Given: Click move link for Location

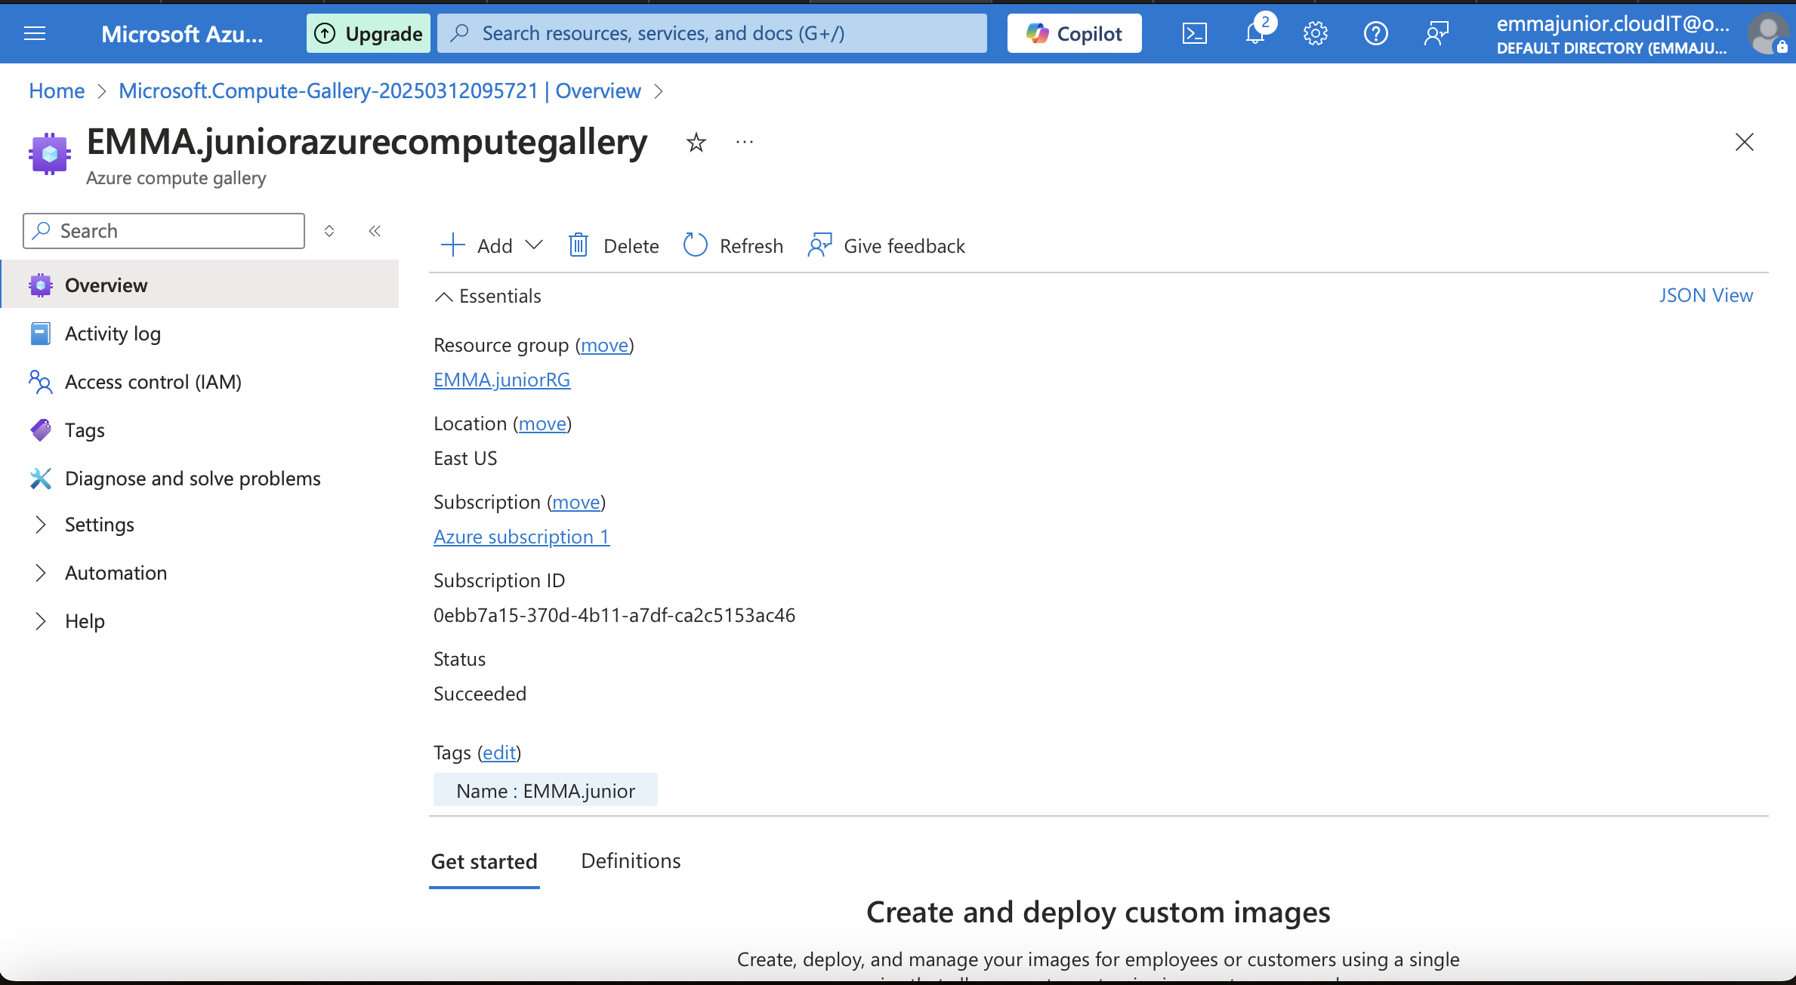Looking at the screenshot, I should pos(542,423).
